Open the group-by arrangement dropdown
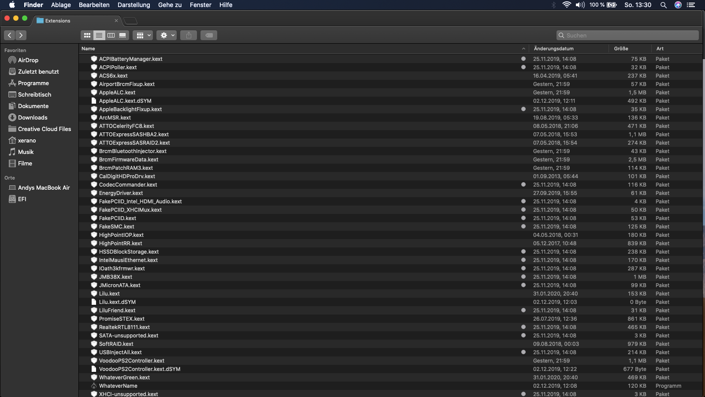This screenshot has height=397, width=705. 142,35
